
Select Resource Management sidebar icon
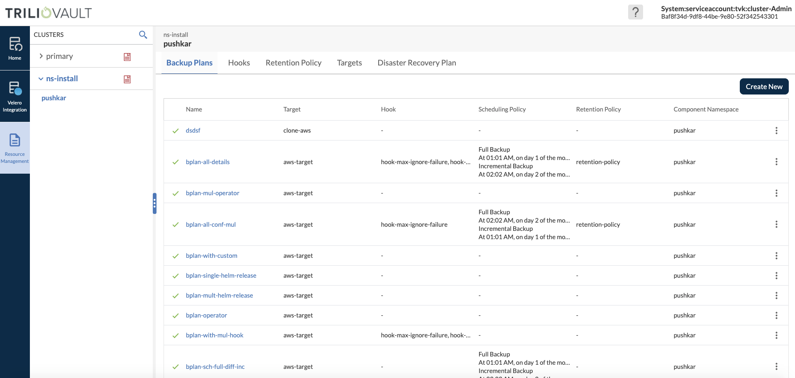tap(15, 148)
